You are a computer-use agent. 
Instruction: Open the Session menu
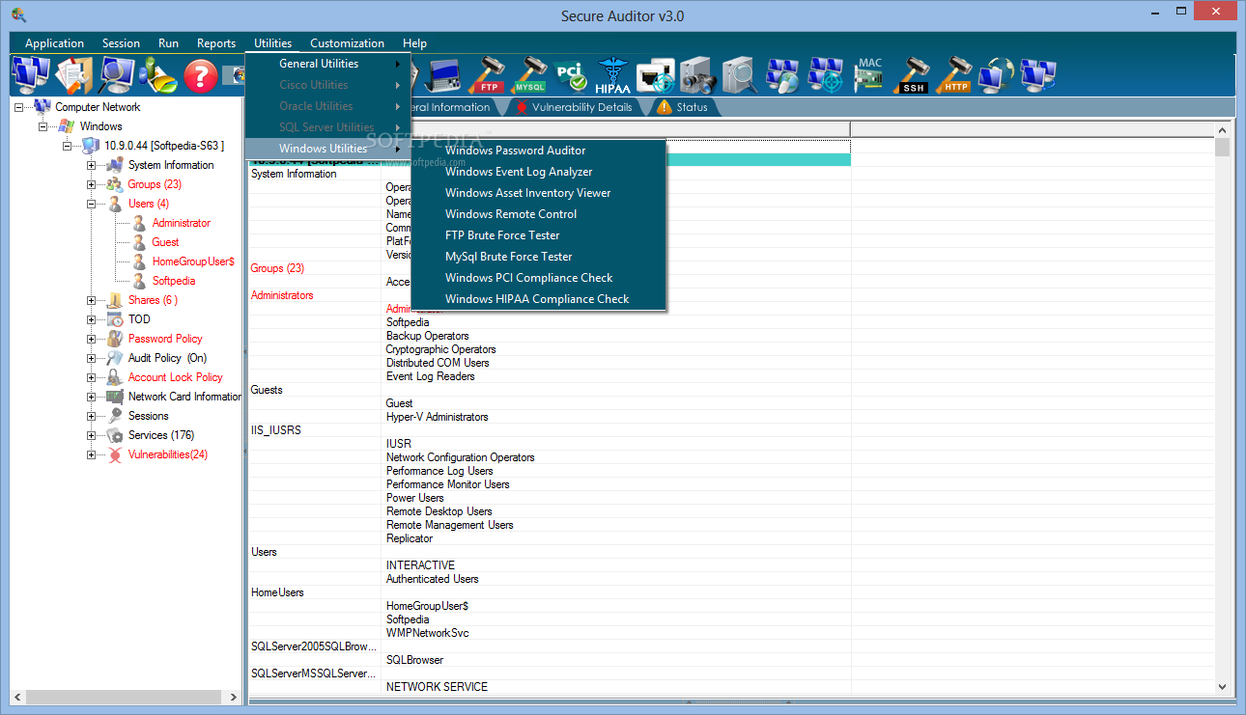pos(121,43)
